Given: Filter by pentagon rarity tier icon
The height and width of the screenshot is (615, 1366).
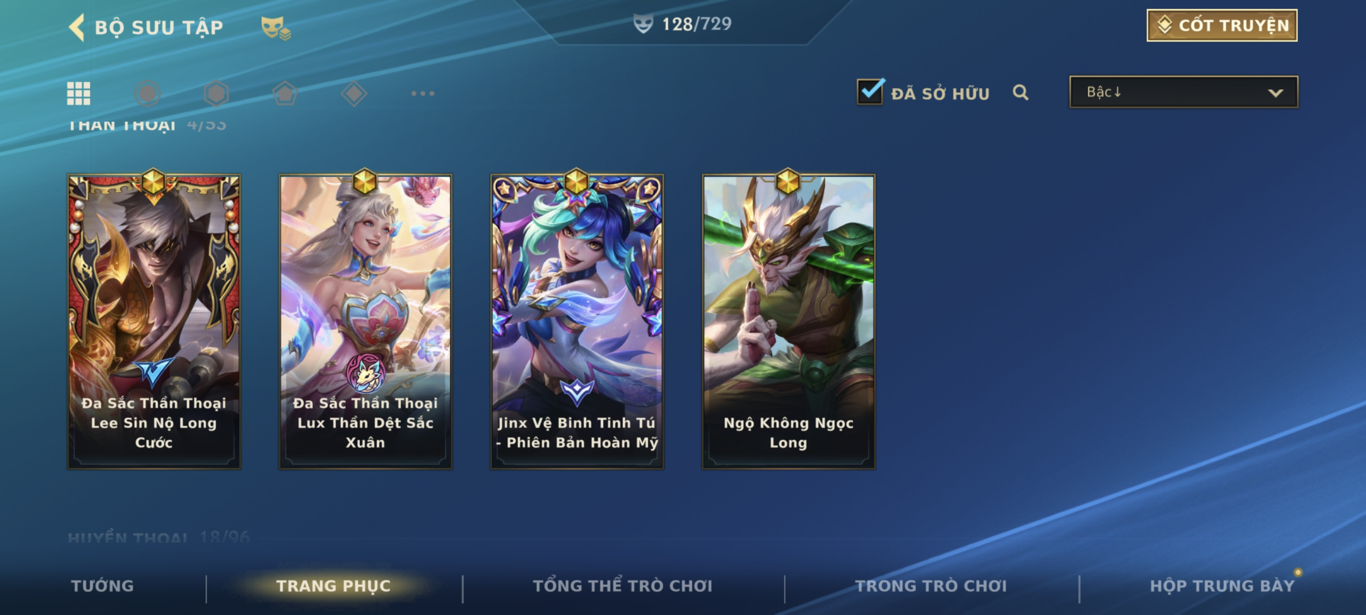Looking at the screenshot, I should [285, 93].
